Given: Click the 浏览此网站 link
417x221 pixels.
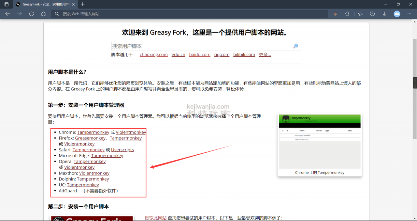Looking at the screenshot, I should (156, 218).
